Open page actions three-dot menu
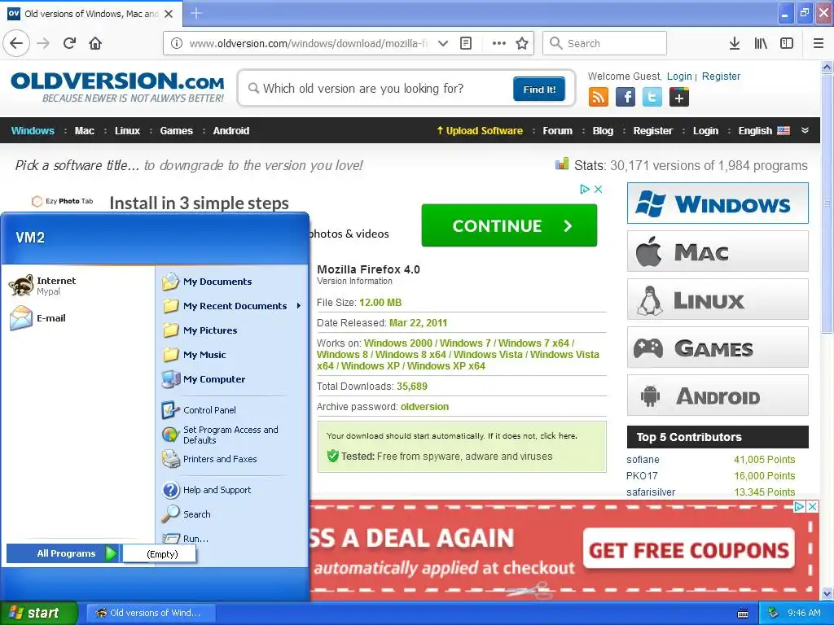The image size is (834, 625). coord(499,43)
